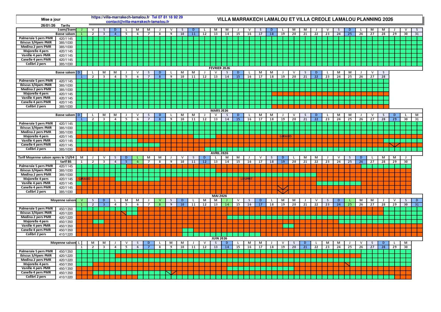441x312 pixels.
Task: Select the update date 26/01/26
Action: coord(48,25)
